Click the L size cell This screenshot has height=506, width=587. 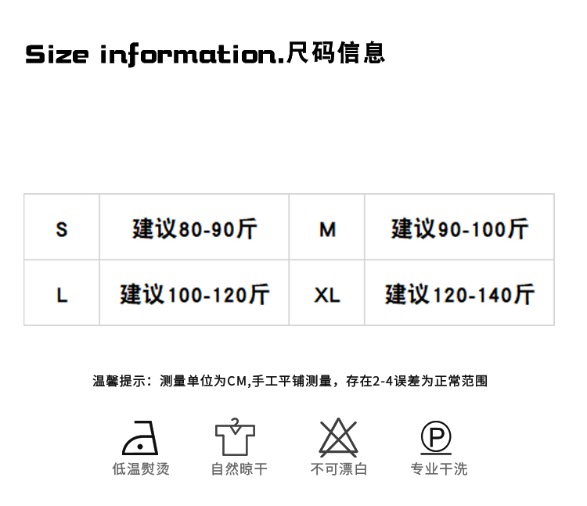coord(62,292)
